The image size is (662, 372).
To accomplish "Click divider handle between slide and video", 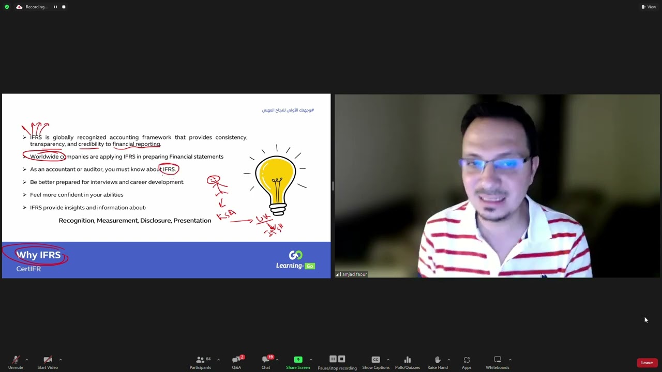I will pos(333,186).
